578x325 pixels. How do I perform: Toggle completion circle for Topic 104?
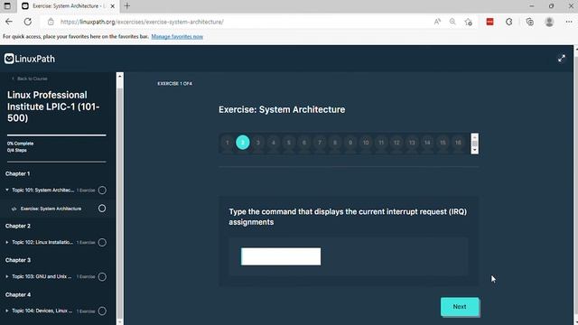102,311
